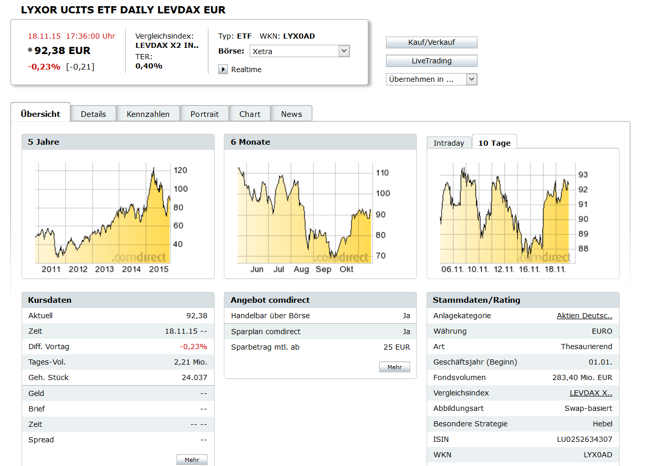
Task: Click the Besondere Strategie value Hebel
Action: point(603,424)
